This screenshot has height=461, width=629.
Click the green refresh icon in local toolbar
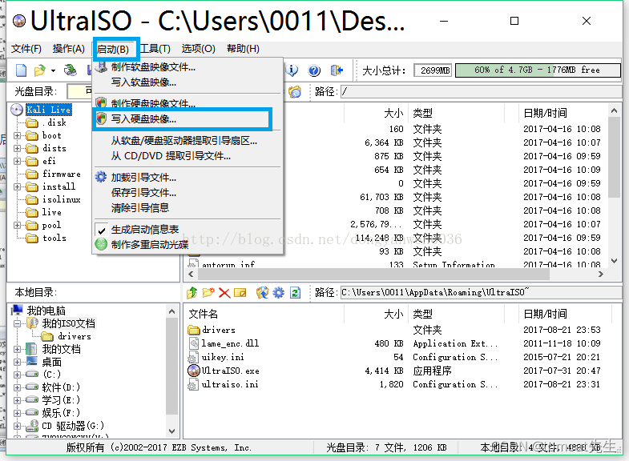tap(295, 293)
